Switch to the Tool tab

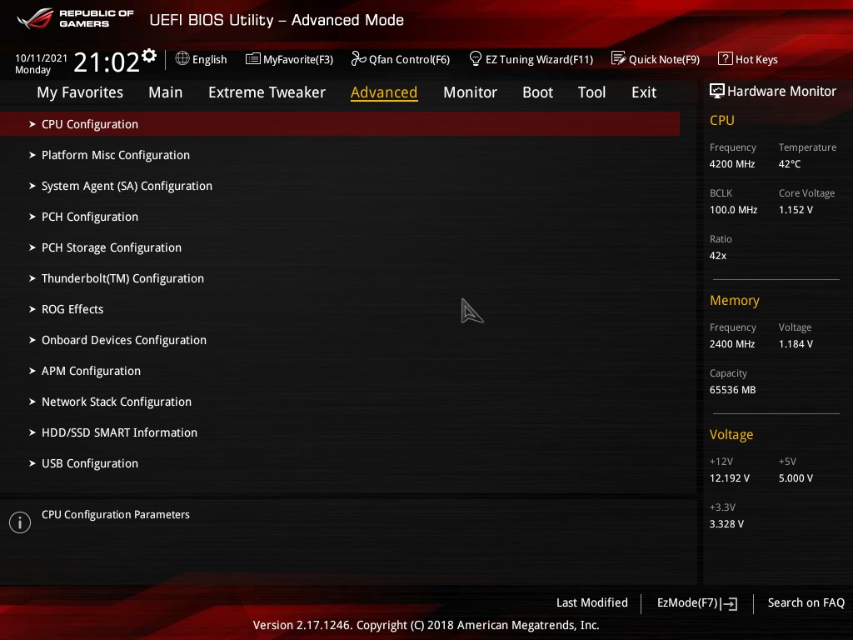pos(591,92)
